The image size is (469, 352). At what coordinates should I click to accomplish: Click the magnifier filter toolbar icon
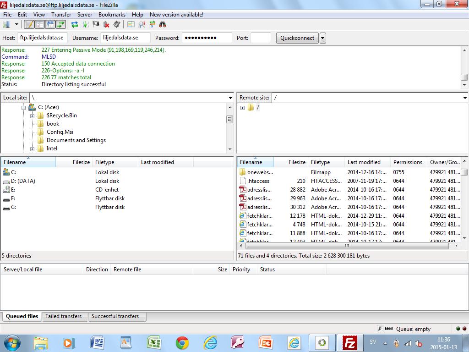pyautogui.click(x=142, y=25)
